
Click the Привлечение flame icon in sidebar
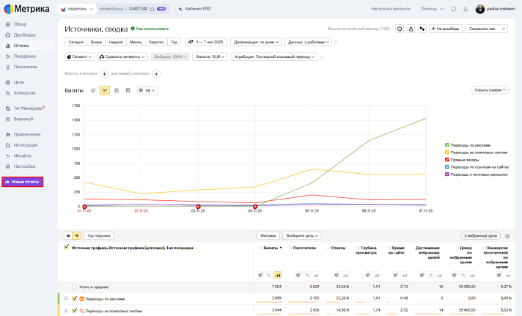coord(7,134)
